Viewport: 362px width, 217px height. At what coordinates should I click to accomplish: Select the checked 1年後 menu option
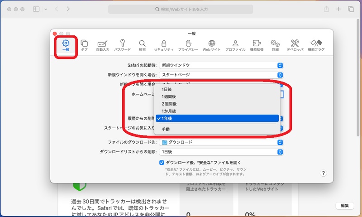217,118
